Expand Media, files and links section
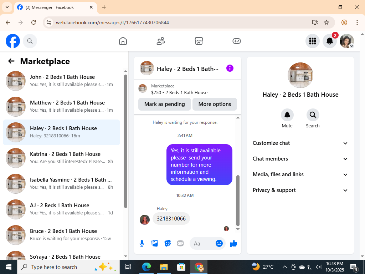 tap(300, 174)
